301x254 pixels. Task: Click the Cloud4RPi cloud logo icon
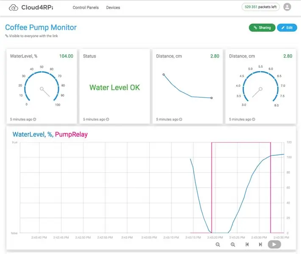[x=14, y=8]
